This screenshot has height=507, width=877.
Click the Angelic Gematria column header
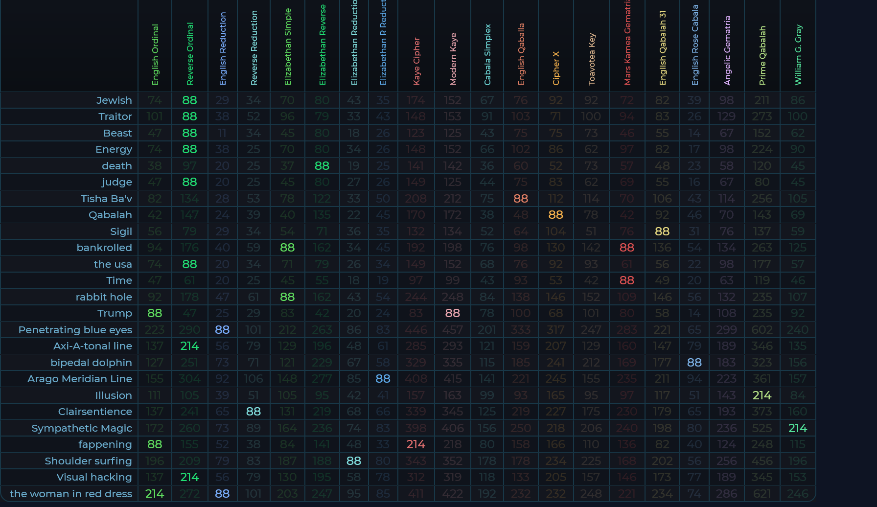727,50
